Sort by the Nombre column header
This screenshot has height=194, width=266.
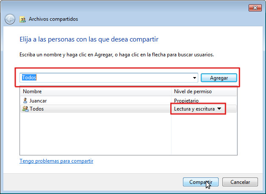pyautogui.click(x=96, y=91)
